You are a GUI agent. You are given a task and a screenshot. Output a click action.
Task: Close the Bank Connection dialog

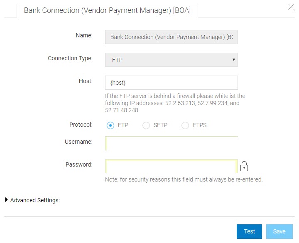pos(291,7)
